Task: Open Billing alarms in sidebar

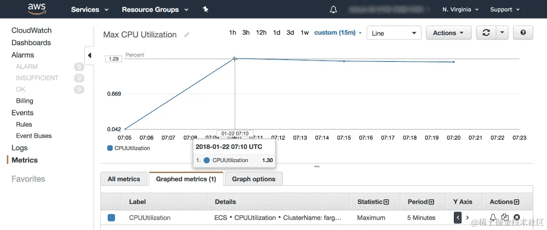Action: tap(25, 101)
